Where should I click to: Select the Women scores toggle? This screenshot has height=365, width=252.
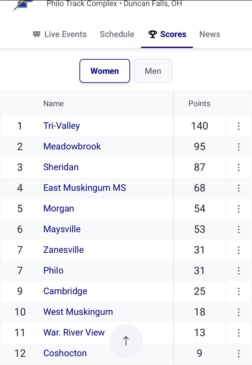pos(105,71)
